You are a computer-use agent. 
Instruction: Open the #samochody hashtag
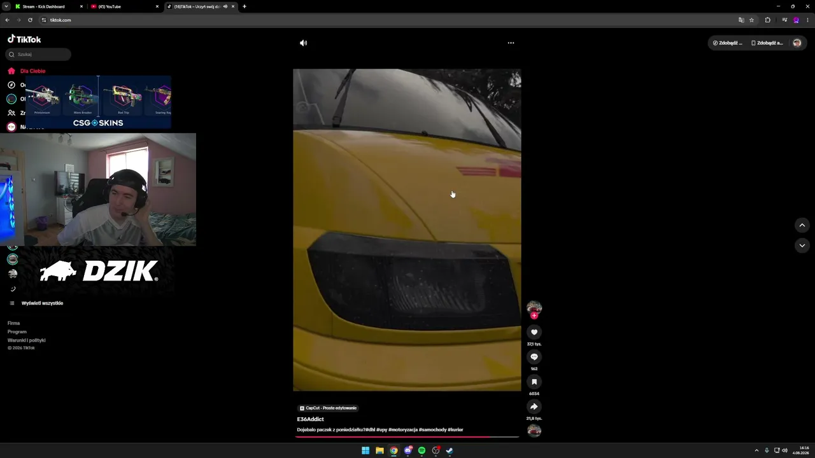[x=432, y=430]
